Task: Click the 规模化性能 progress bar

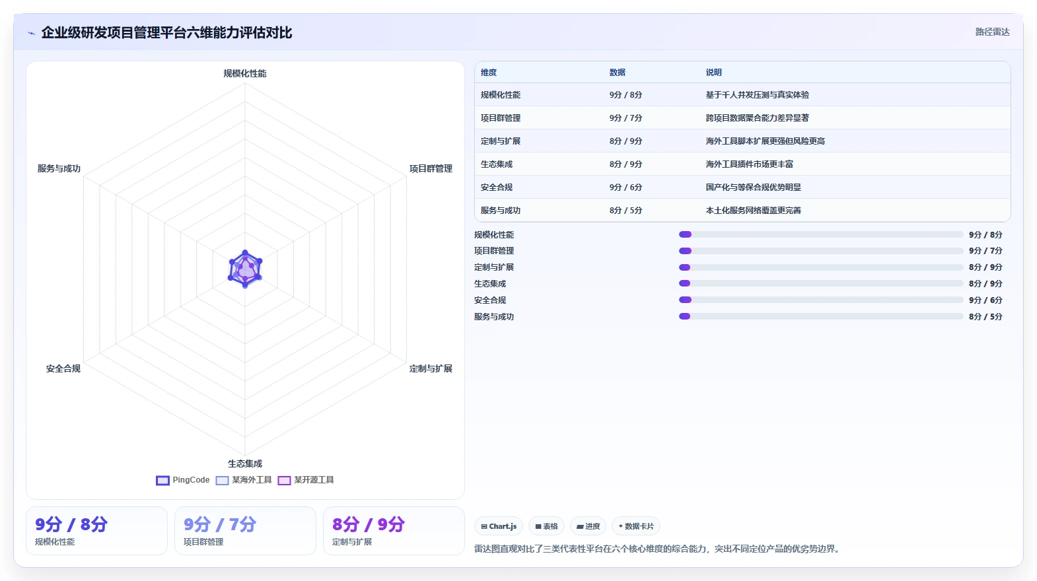Action: point(821,234)
